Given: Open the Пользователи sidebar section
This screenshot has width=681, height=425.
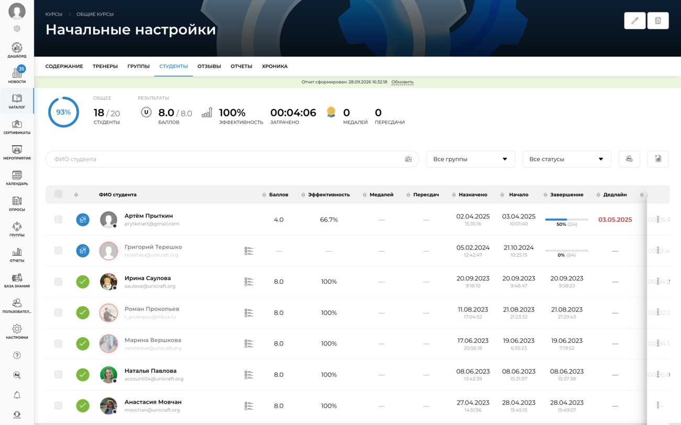Looking at the screenshot, I should tap(17, 306).
